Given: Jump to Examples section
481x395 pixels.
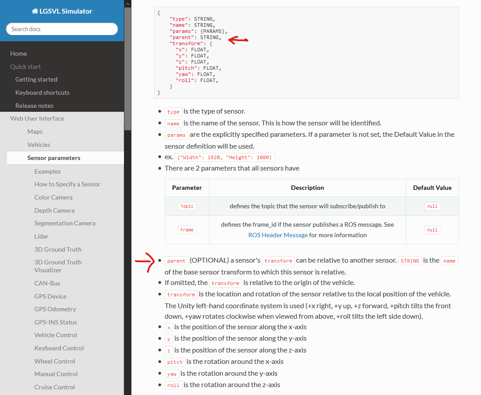Looking at the screenshot, I should coord(48,171).
